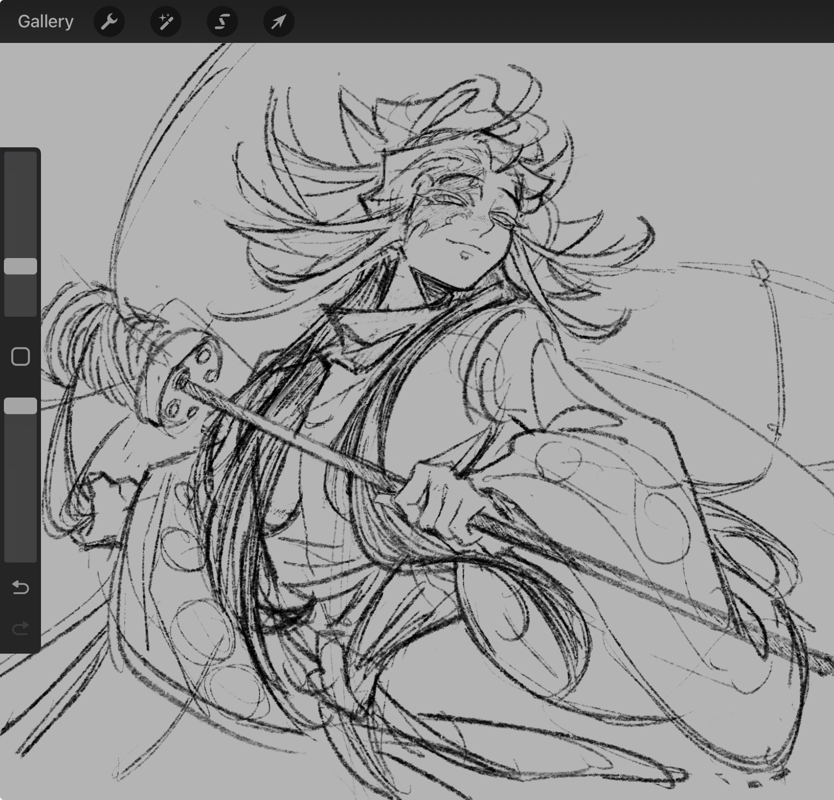Return to the Gallery
834x800 pixels.
[x=45, y=21]
